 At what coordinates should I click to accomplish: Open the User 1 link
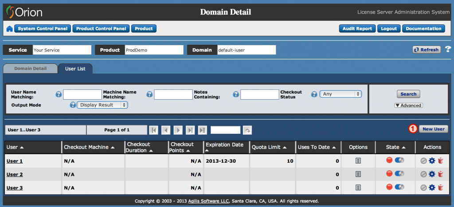click(x=15, y=161)
